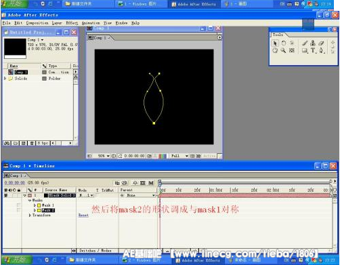Select the Clone Stamp tool
340x265 pixels.
click(x=313, y=43)
